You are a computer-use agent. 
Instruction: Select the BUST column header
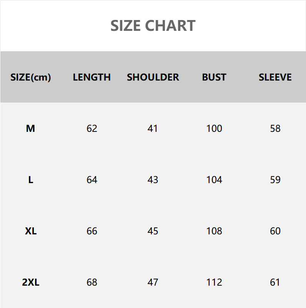tap(214, 77)
